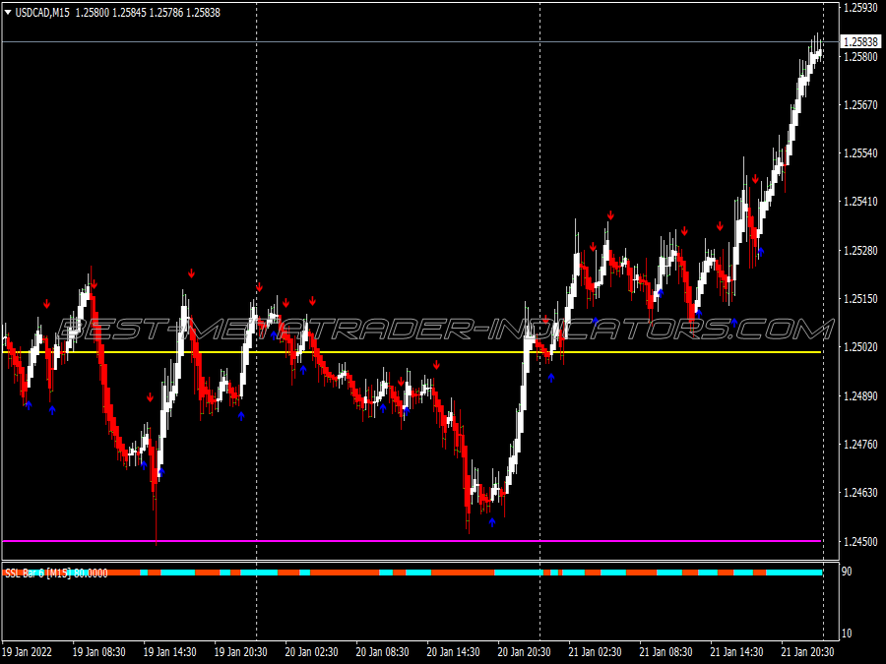Open the chart menu triangle beside USDCAD
Image resolution: width=886 pixels, height=664 pixels.
tap(8, 13)
